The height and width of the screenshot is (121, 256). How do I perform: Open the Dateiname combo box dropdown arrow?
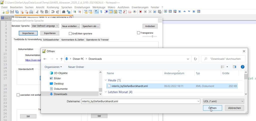point(198,101)
